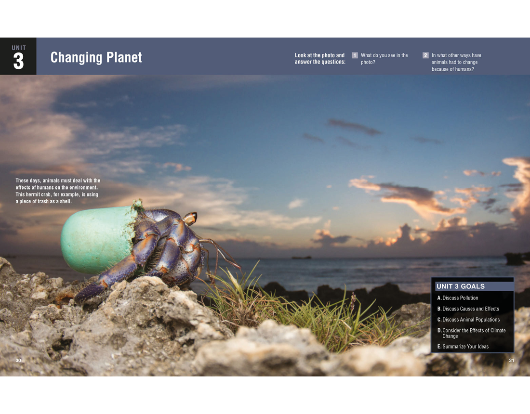Open goal D about Effects of Climate Change
The width and height of the screenshot is (530, 414).
[x=474, y=333]
